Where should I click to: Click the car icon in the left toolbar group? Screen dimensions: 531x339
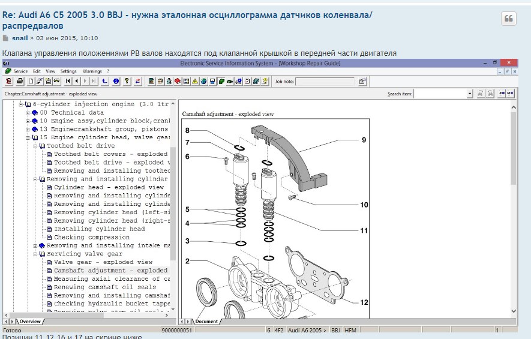pos(56,81)
